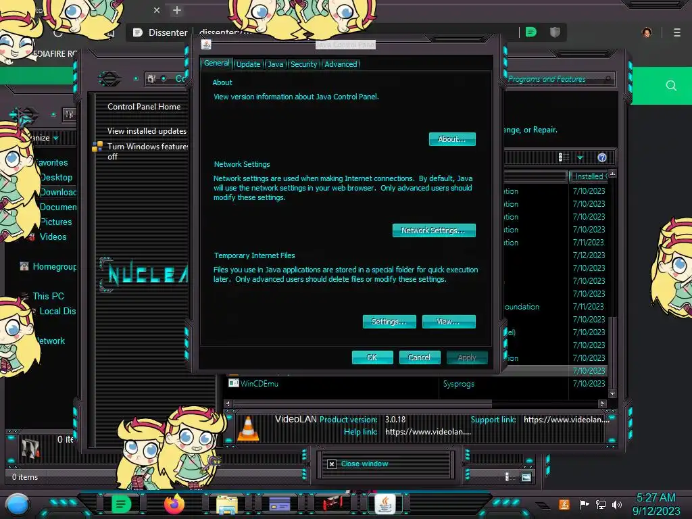Open the Action Center flag icon
This screenshot has height=519, width=692.
pyautogui.click(x=584, y=504)
